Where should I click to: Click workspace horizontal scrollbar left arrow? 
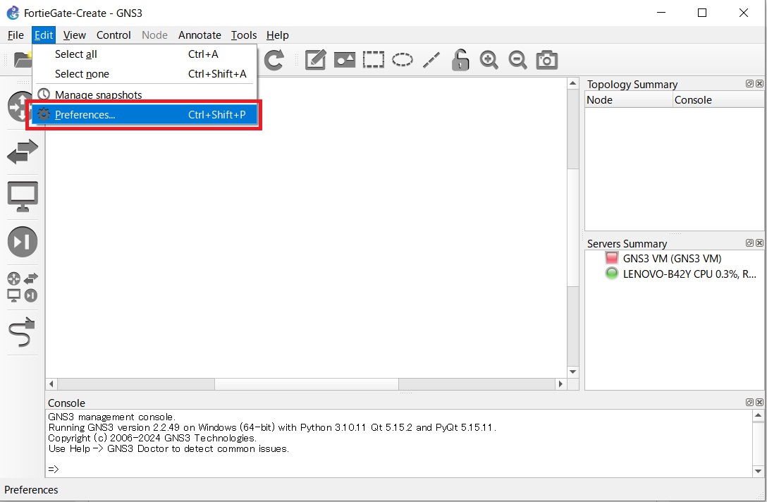pos(51,384)
